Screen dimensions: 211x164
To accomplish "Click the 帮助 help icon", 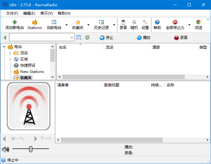I will [157, 22].
